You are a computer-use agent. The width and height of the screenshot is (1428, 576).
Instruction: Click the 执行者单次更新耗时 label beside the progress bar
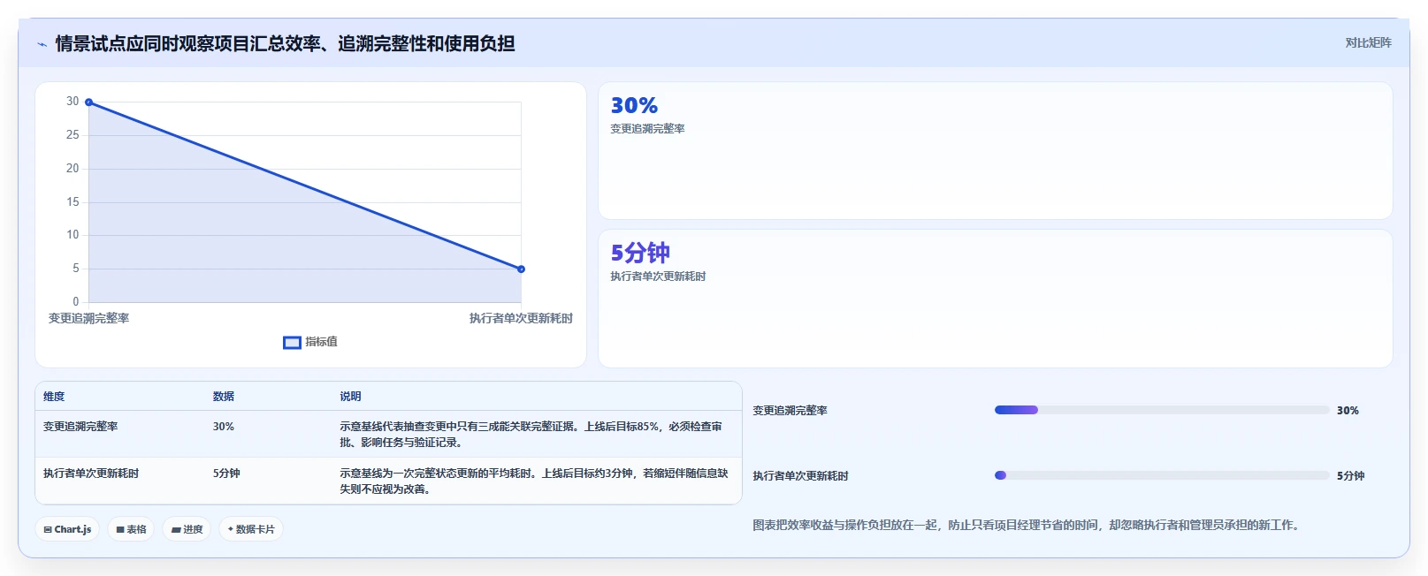point(800,476)
